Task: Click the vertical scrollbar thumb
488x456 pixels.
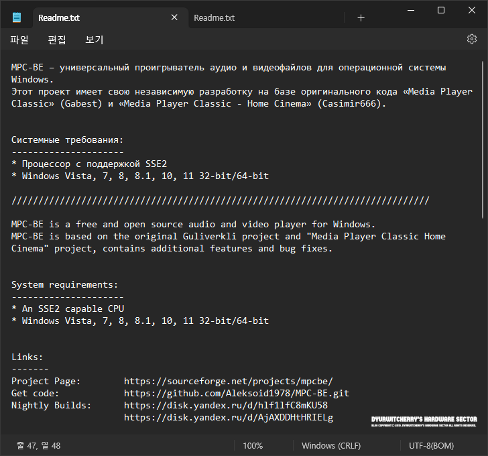Action: tap(483, 139)
